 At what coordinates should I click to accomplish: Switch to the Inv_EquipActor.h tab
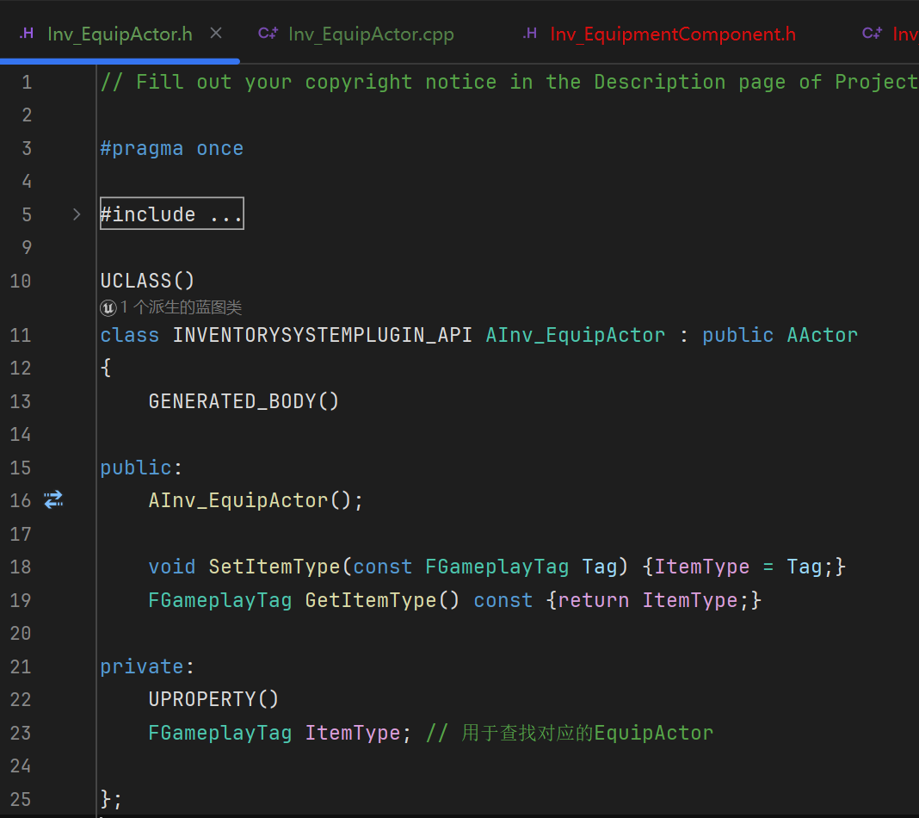120,34
